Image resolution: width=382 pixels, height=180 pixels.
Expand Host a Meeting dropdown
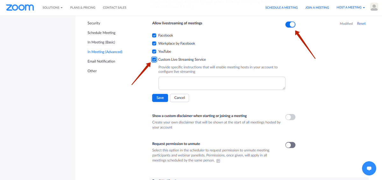[350, 8]
